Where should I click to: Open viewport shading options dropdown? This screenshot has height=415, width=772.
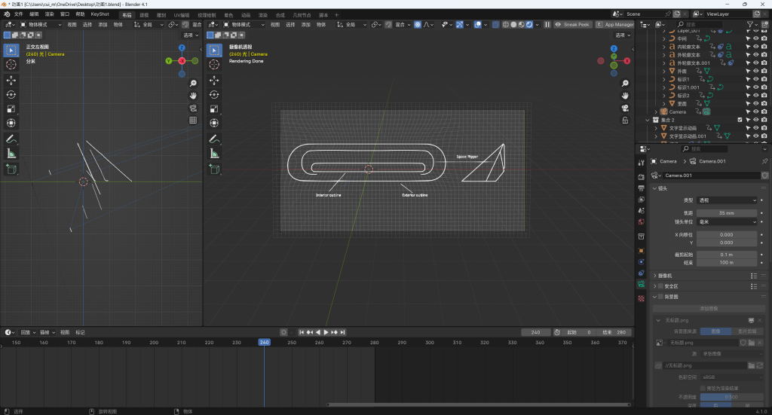pos(537,25)
